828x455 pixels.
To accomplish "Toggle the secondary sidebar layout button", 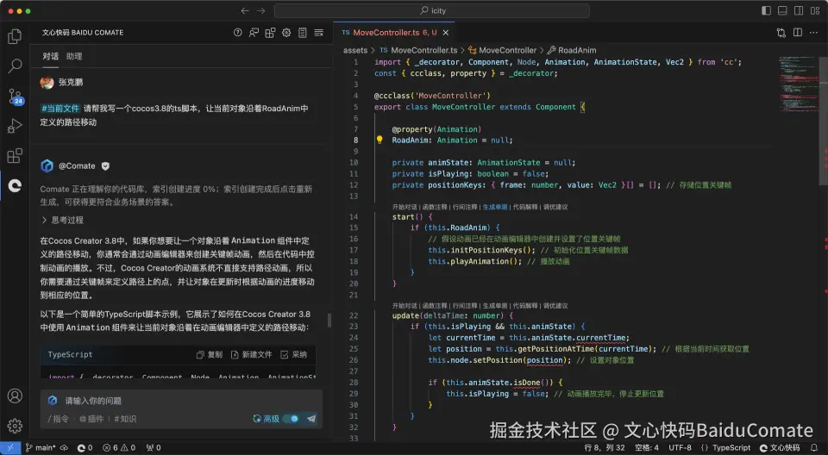I will tap(799, 10).
